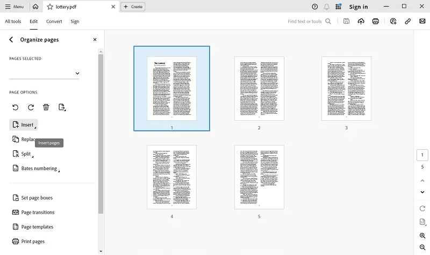Click the rotate view icon on right rail

click(422, 208)
